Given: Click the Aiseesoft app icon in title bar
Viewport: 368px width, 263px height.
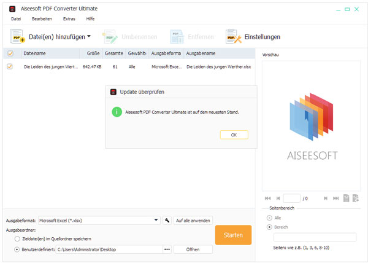Looking at the screenshot, I should coord(12,9).
